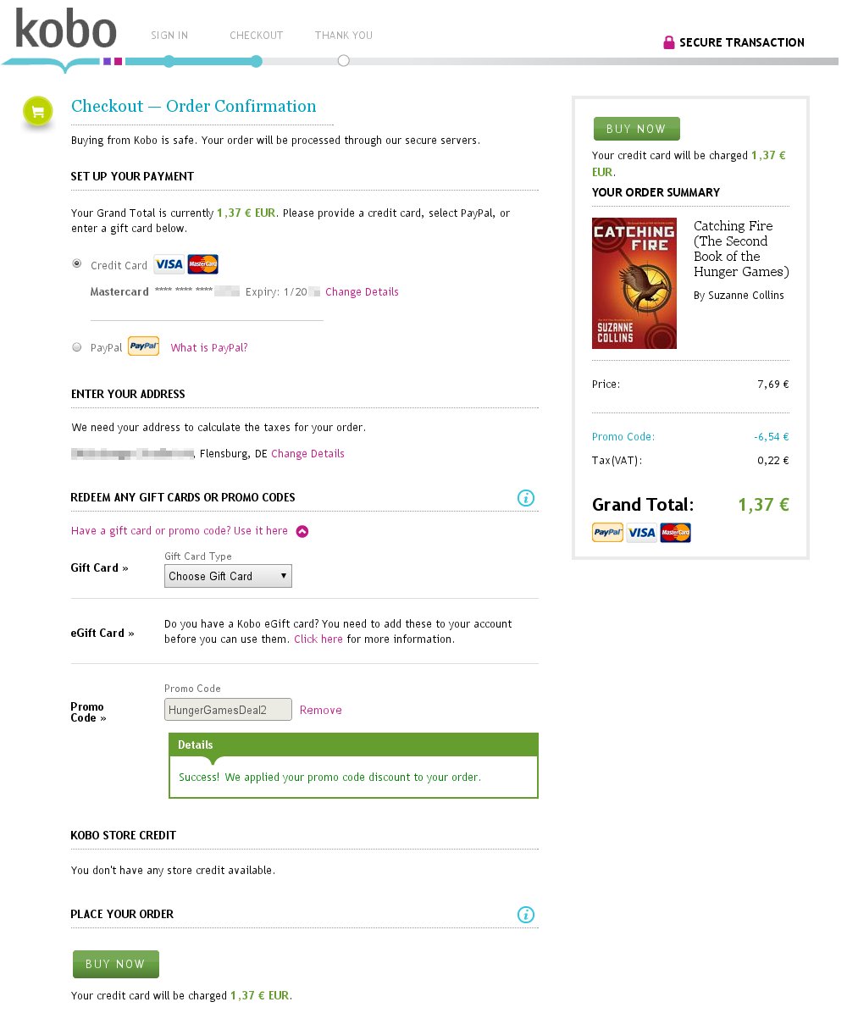This screenshot has width=847, height=1013.
Task: Open the Choose Gift Card dropdown
Action: tap(228, 576)
